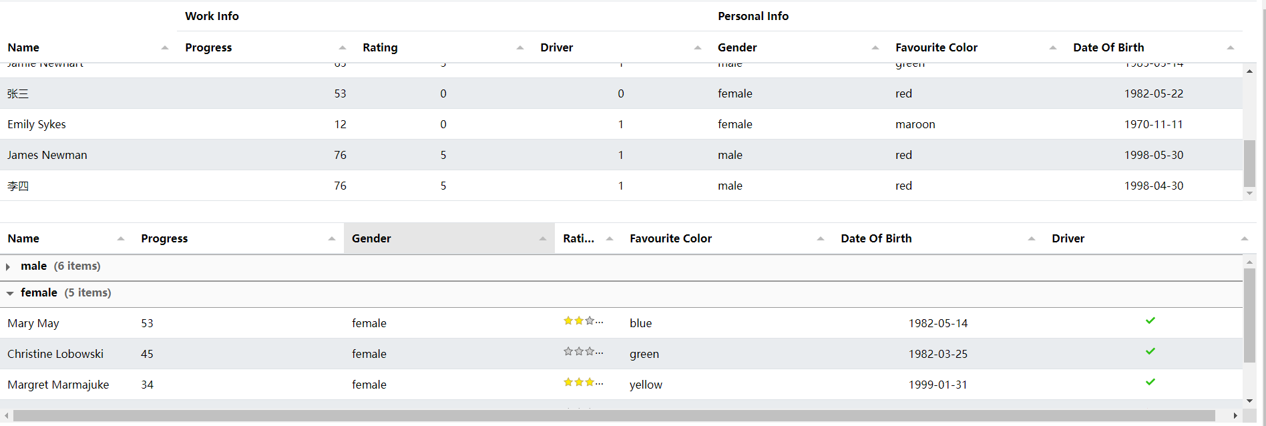Click sort arrow on top Date Of Birth column
The image size is (1266, 426).
click(1231, 48)
